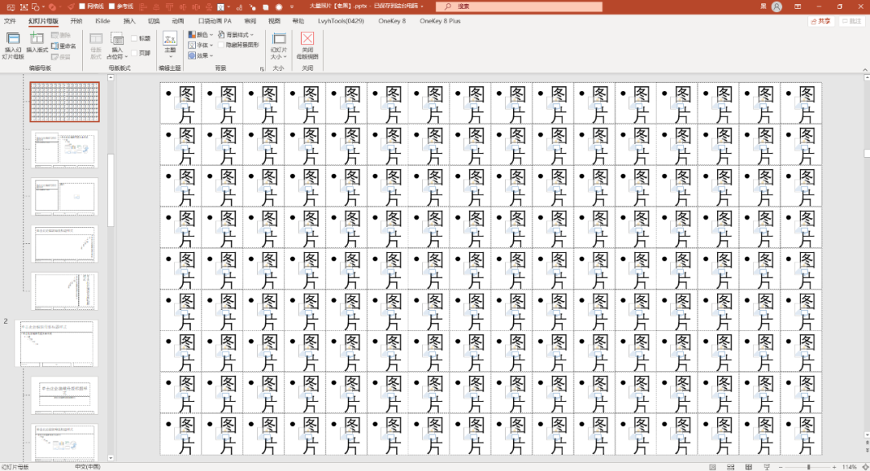This screenshot has height=471, width=870.
Task: Open Help (帮助) tab
Action: click(x=298, y=21)
